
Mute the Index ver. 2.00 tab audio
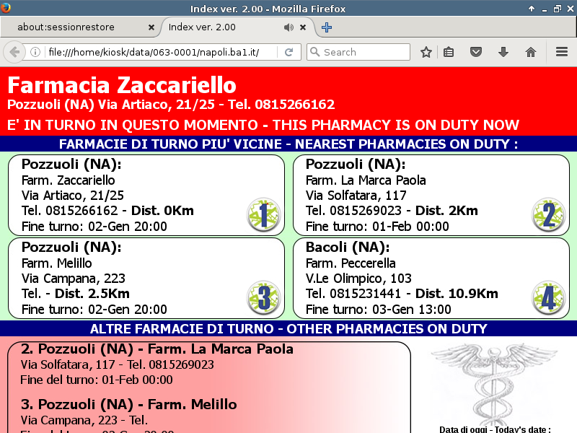coord(288,27)
